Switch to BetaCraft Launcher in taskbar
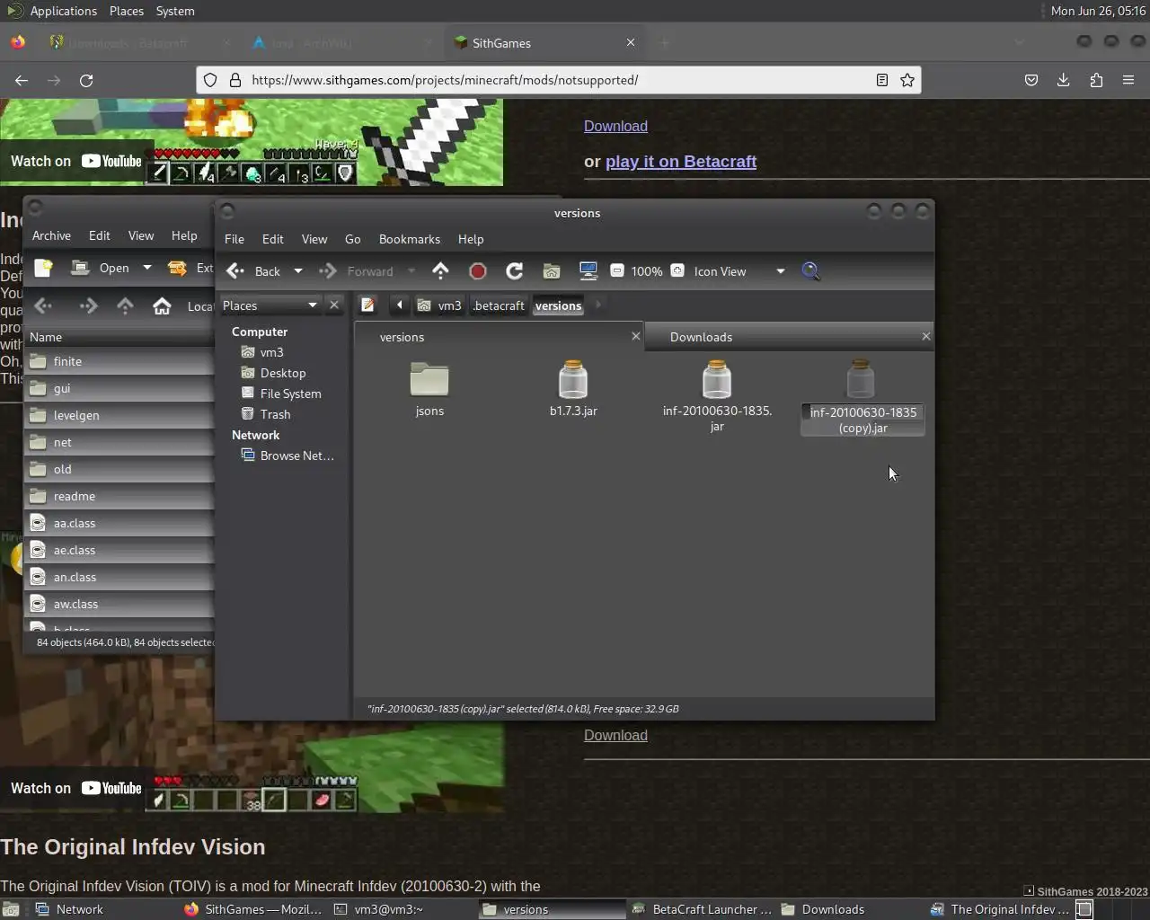Viewport: 1150px width, 920px height. [x=702, y=909]
